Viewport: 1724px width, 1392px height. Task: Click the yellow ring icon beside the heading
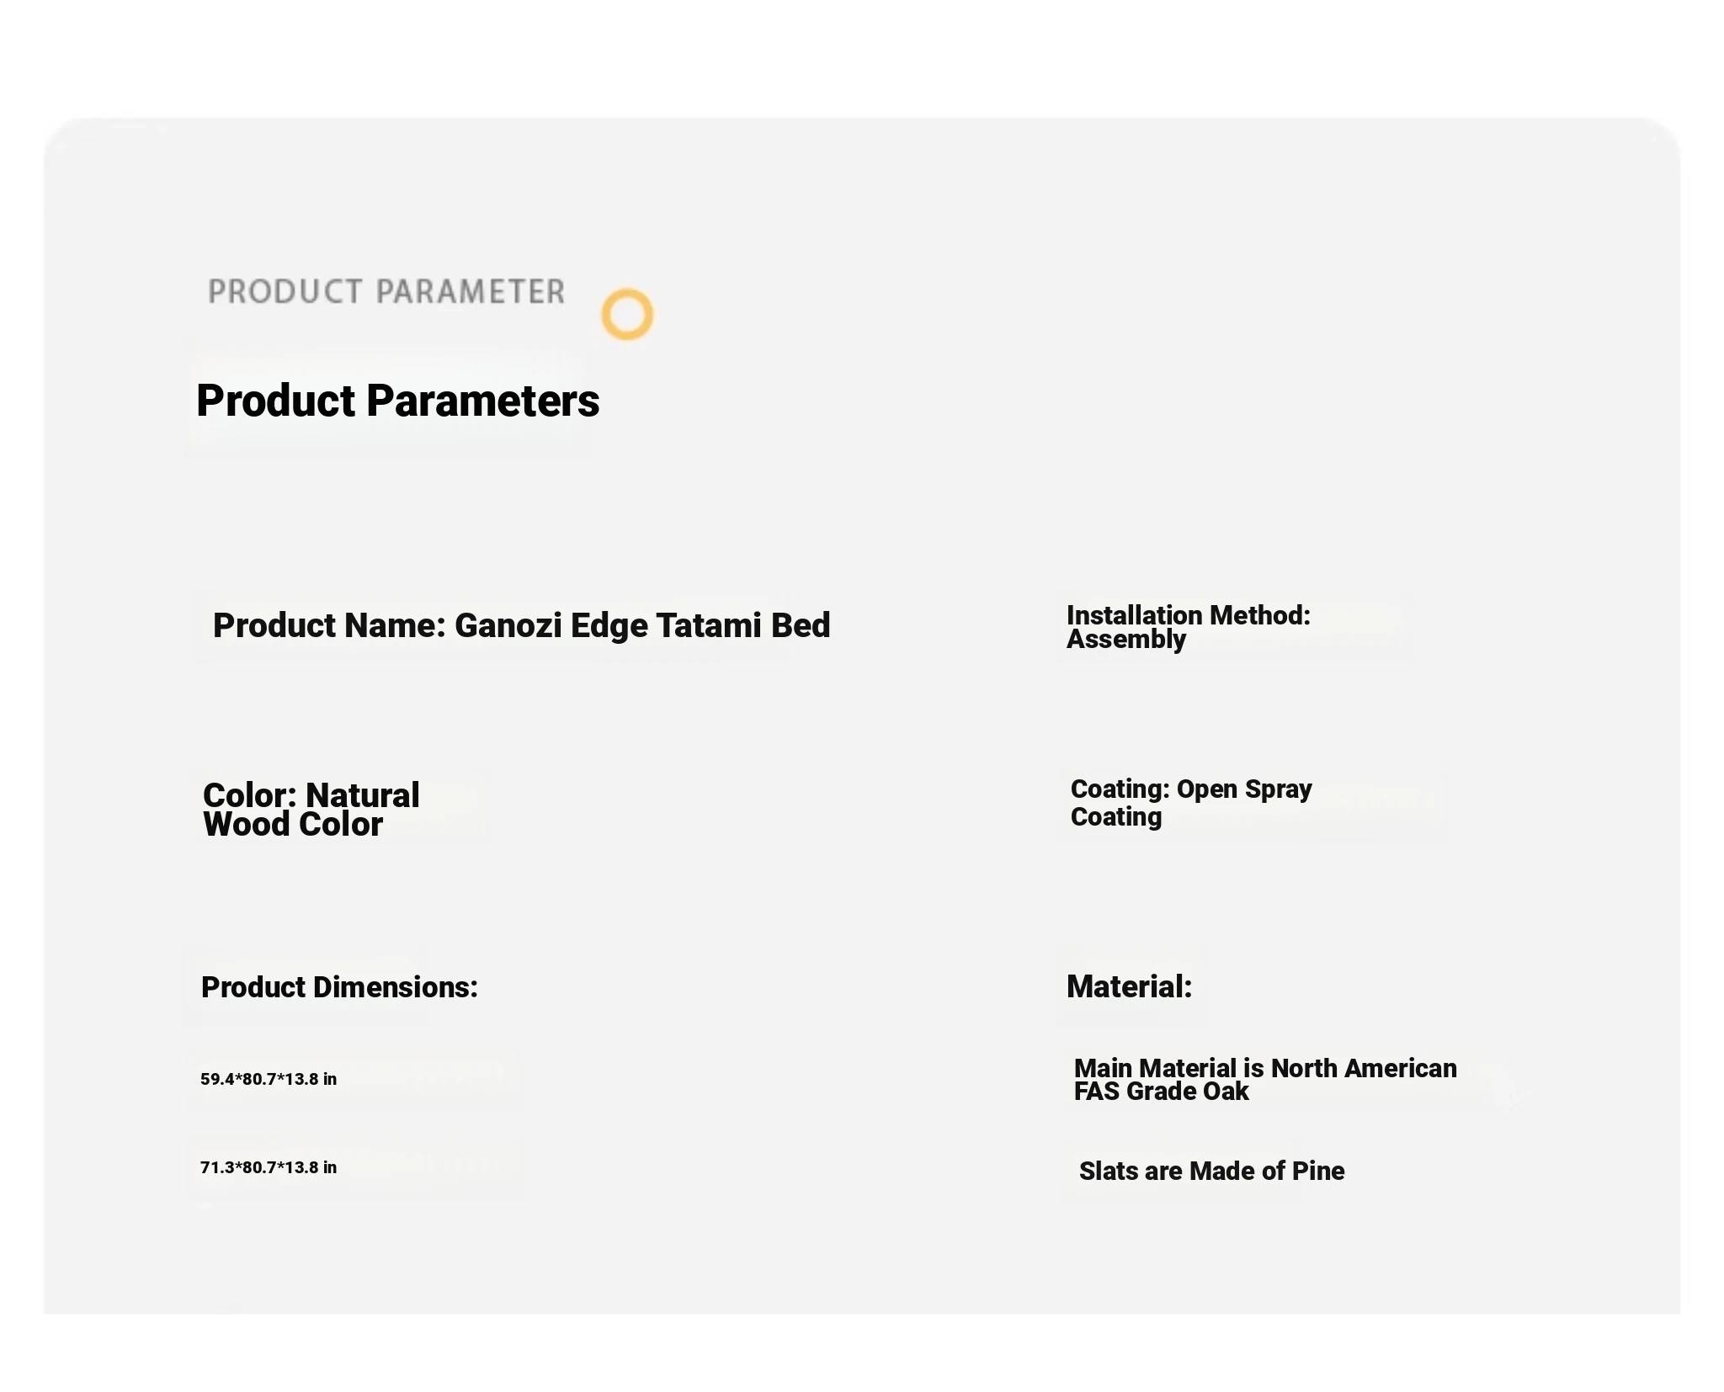(627, 314)
